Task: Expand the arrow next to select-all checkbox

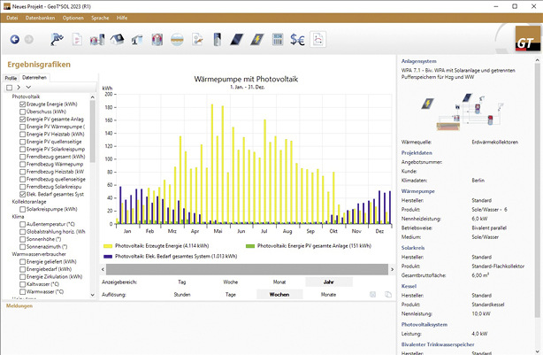Action: (19, 88)
